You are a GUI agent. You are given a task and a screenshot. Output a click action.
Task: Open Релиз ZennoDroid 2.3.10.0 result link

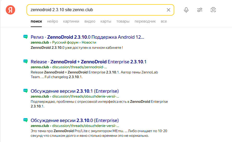point(87,37)
